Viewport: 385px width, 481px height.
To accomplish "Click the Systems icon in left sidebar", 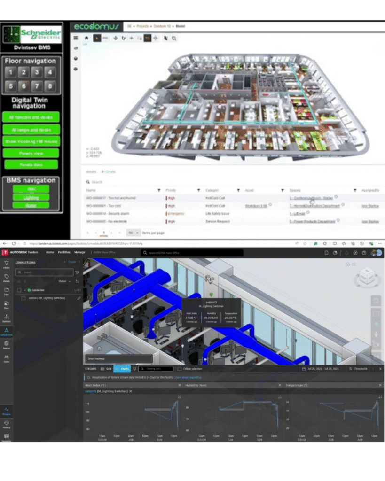I will (x=7, y=318).
